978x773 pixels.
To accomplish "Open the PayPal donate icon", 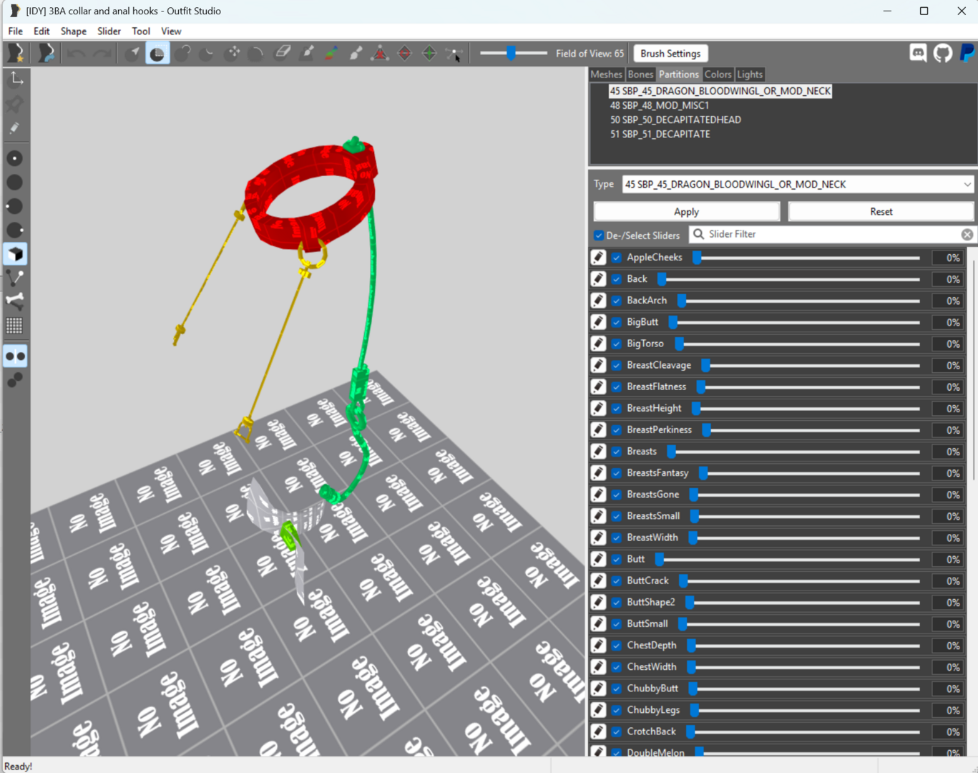I will 967,53.
